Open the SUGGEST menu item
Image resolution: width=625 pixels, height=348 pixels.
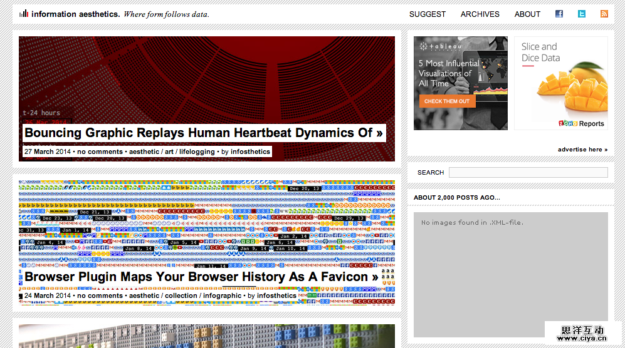click(428, 14)
